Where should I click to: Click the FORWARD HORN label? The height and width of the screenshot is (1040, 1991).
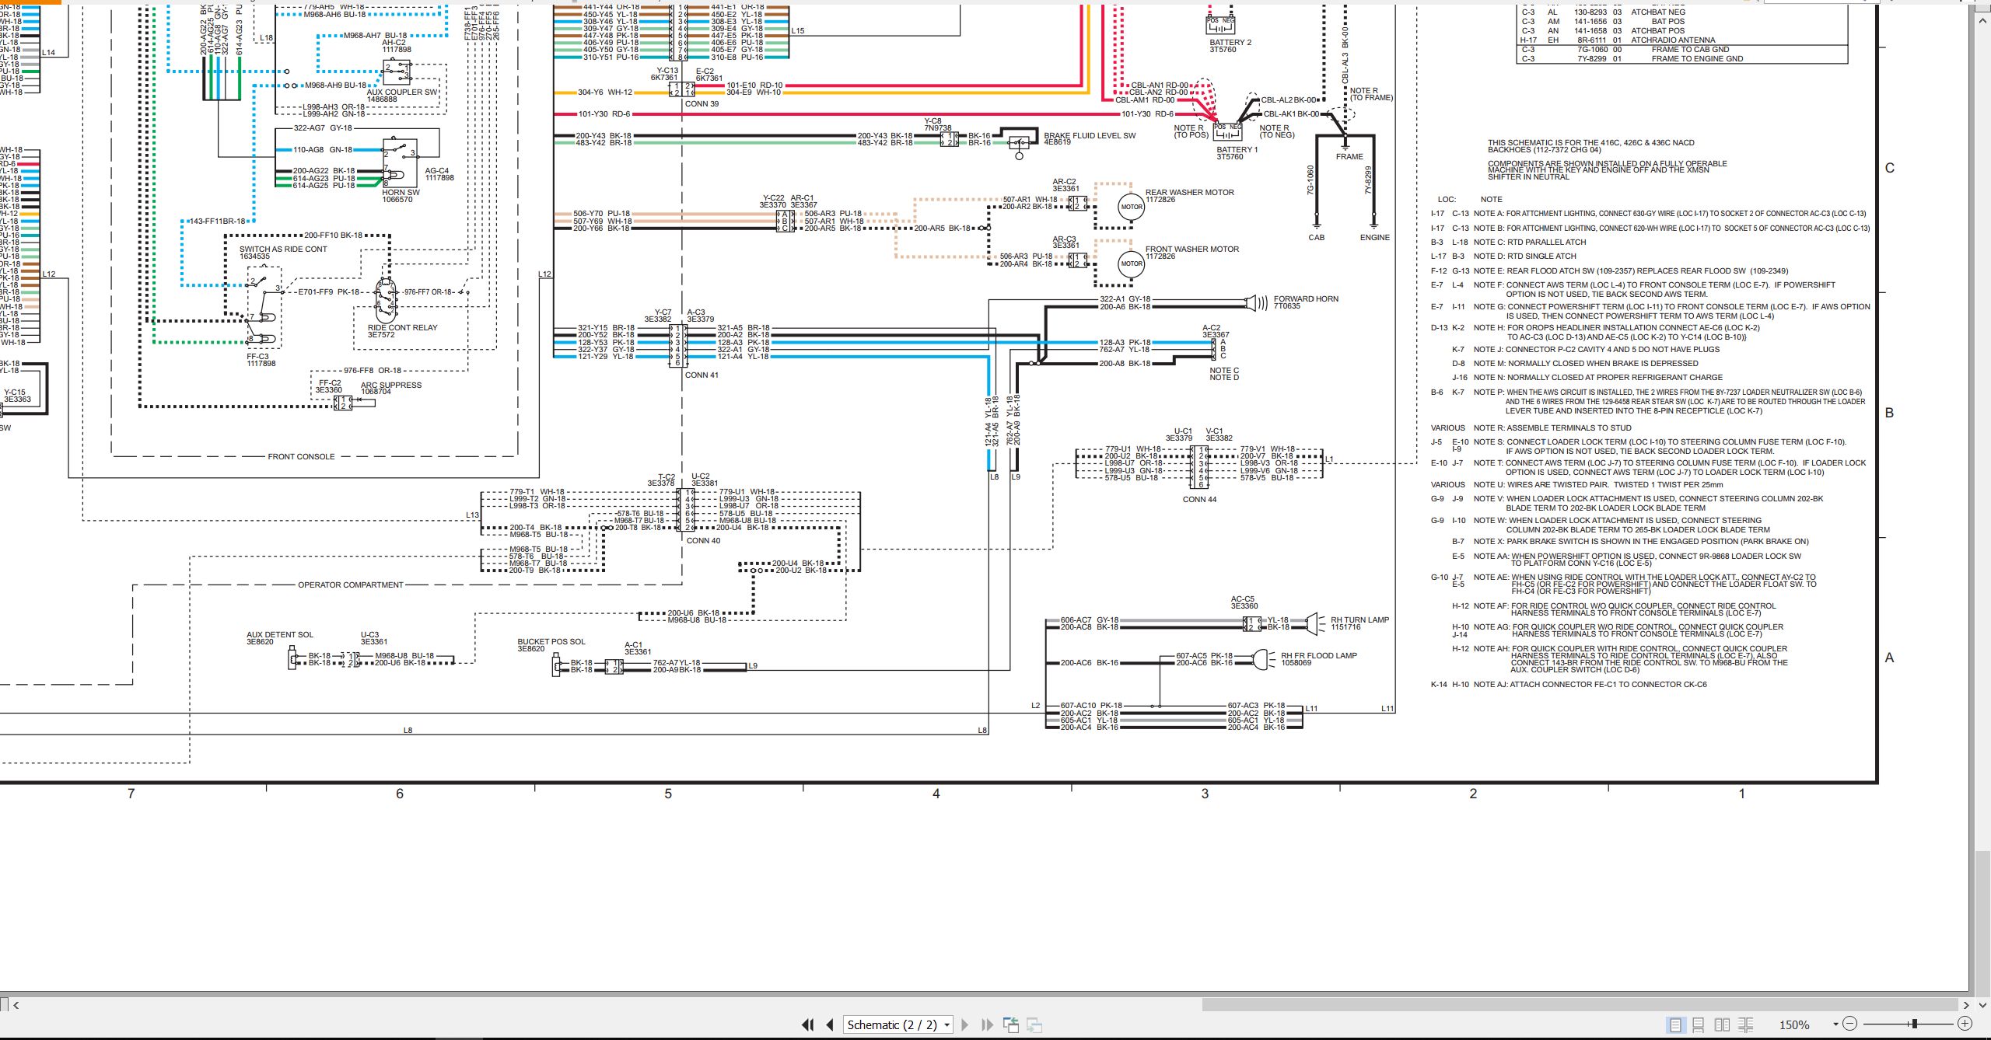click(x=1306, y=298)
